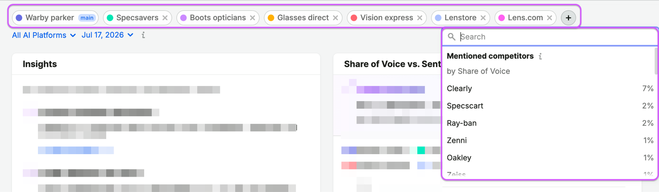Click the plus icon to add competitor
This screenshot has height=192, width=659.
pyautogui.click(x=568, y=18)
